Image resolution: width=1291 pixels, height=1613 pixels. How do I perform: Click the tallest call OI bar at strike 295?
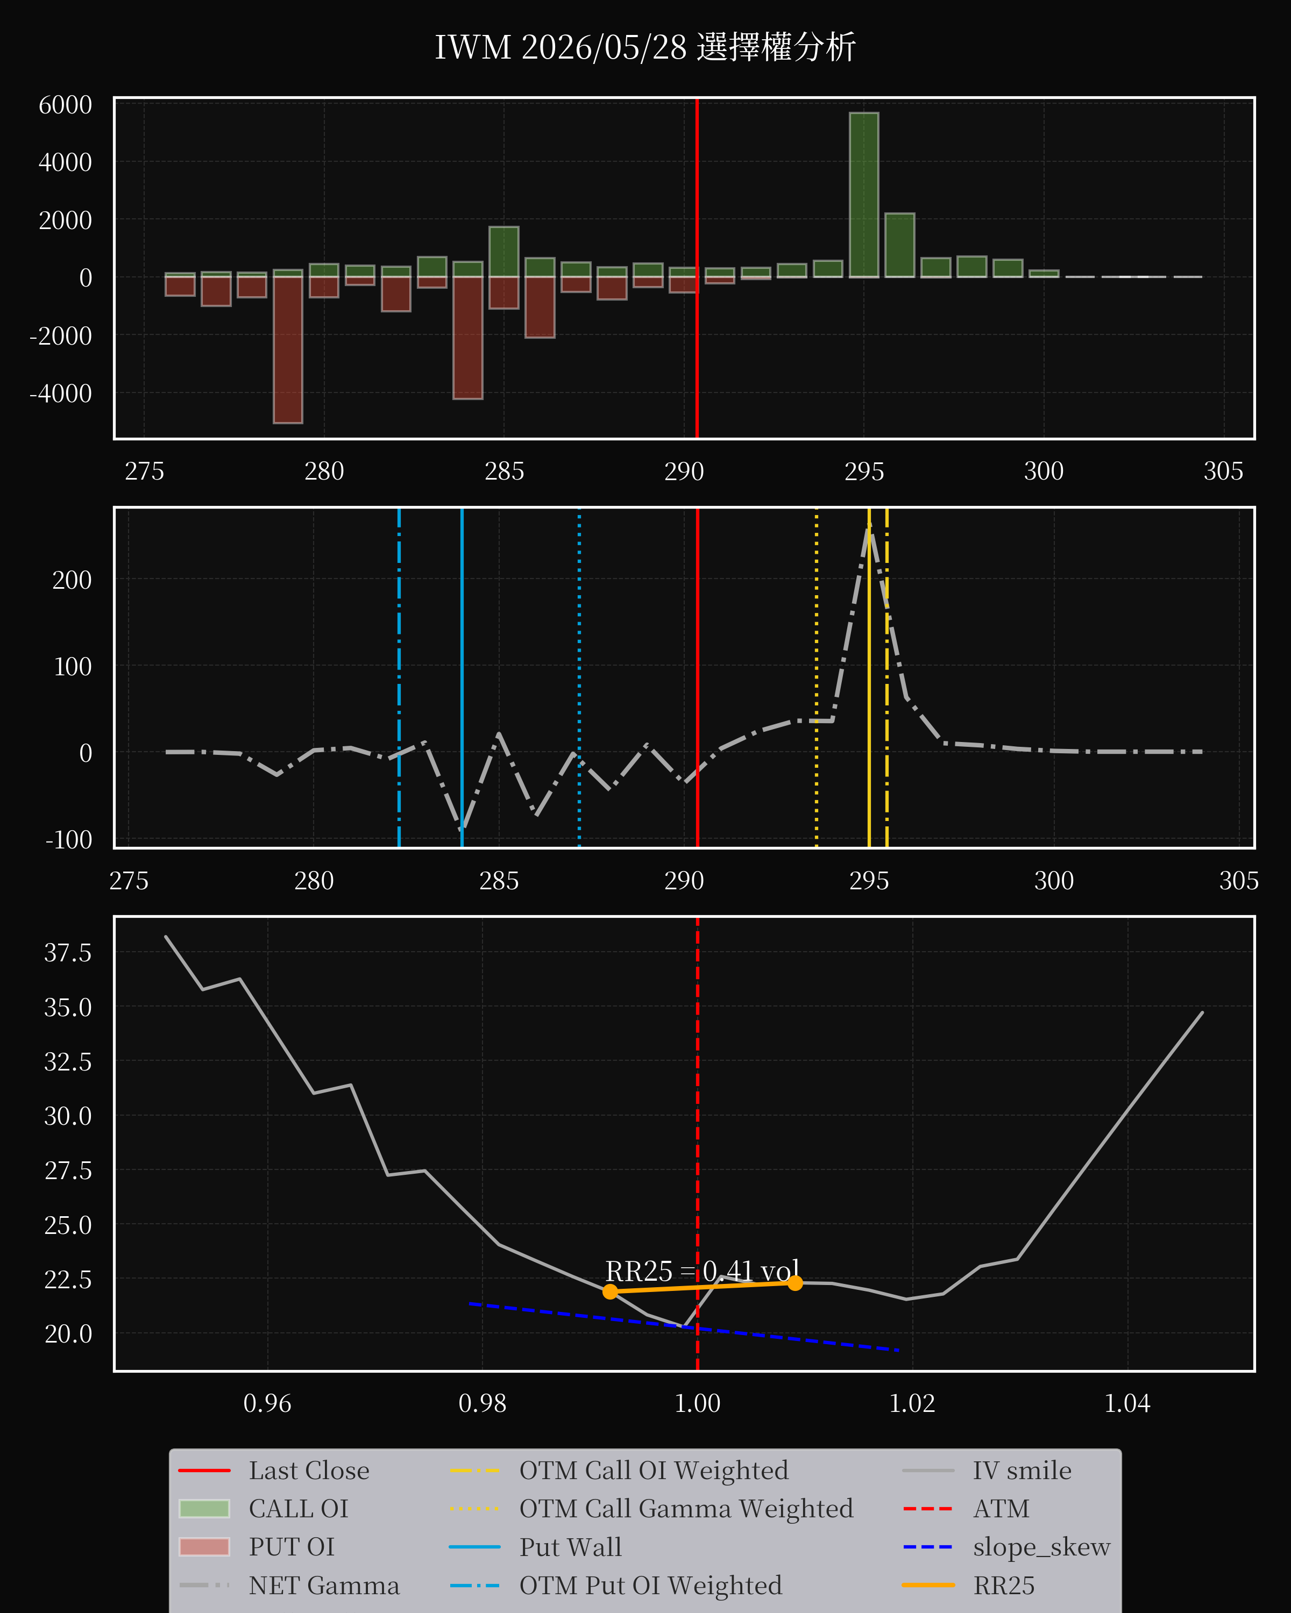pos(864,195)
